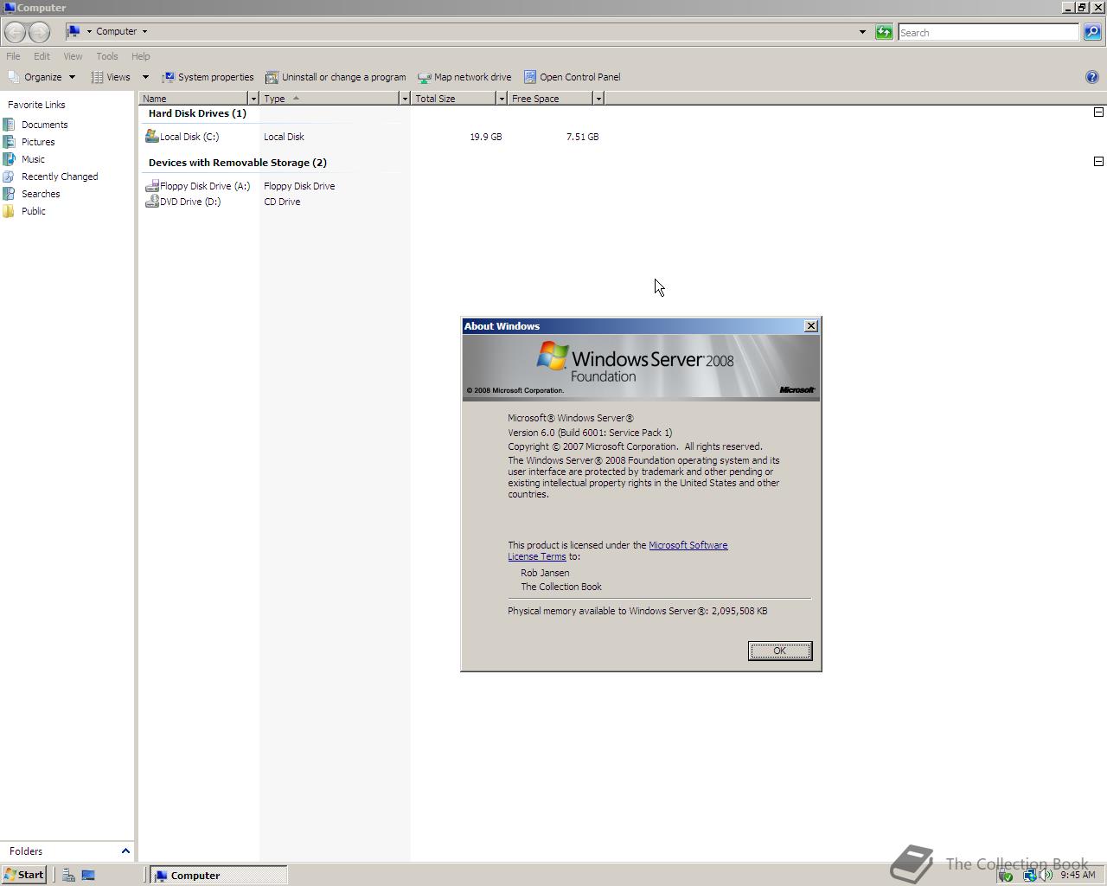The width and height of the screenshot is (1107, 886).
Task: Click into the Search input field
Action: (989, 32)
